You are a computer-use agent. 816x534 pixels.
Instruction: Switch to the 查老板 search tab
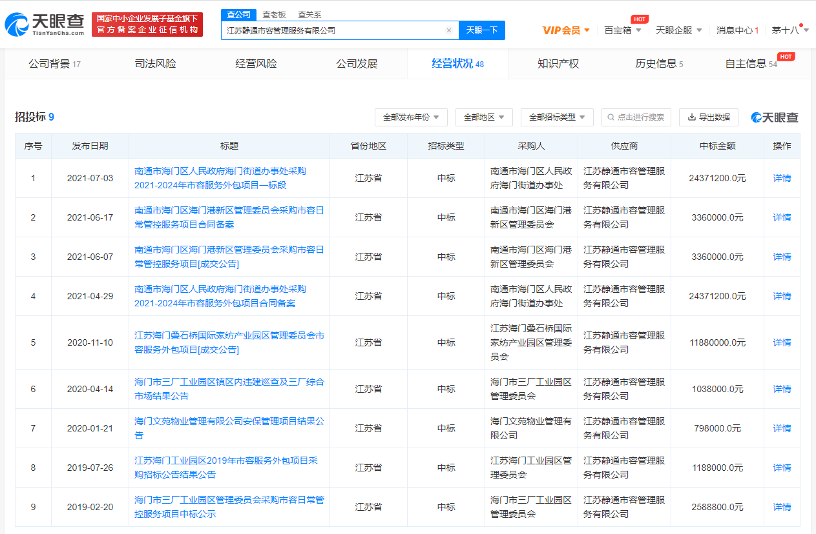pos(274,14)
